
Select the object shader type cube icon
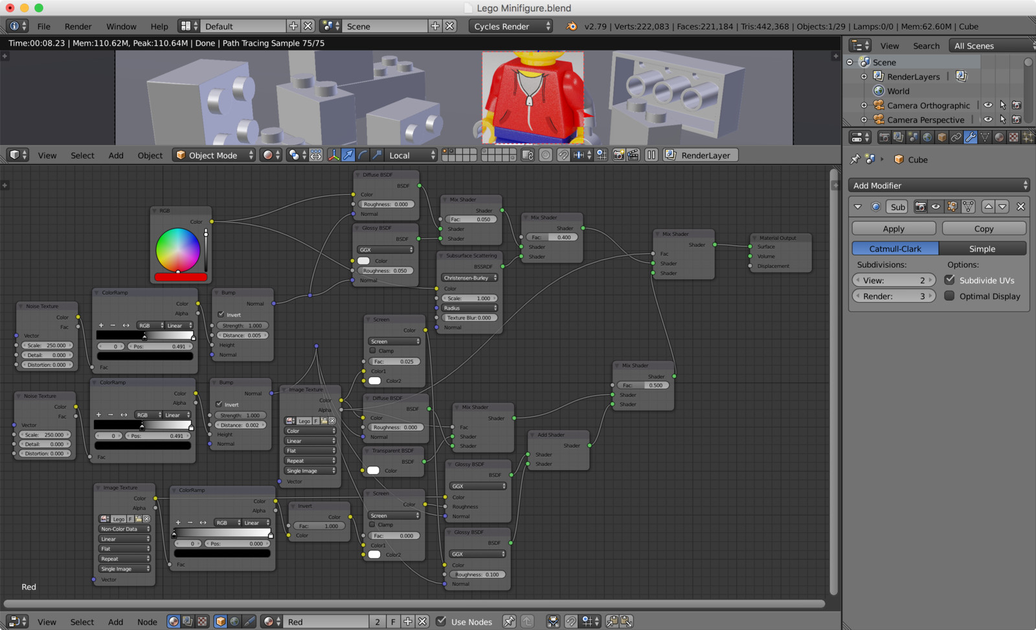[221, 622]
